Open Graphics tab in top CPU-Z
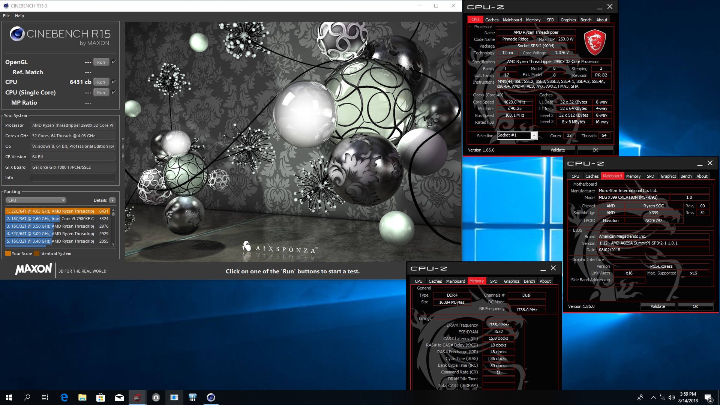This screenshot has width=720, height=405. pos(568,20)
